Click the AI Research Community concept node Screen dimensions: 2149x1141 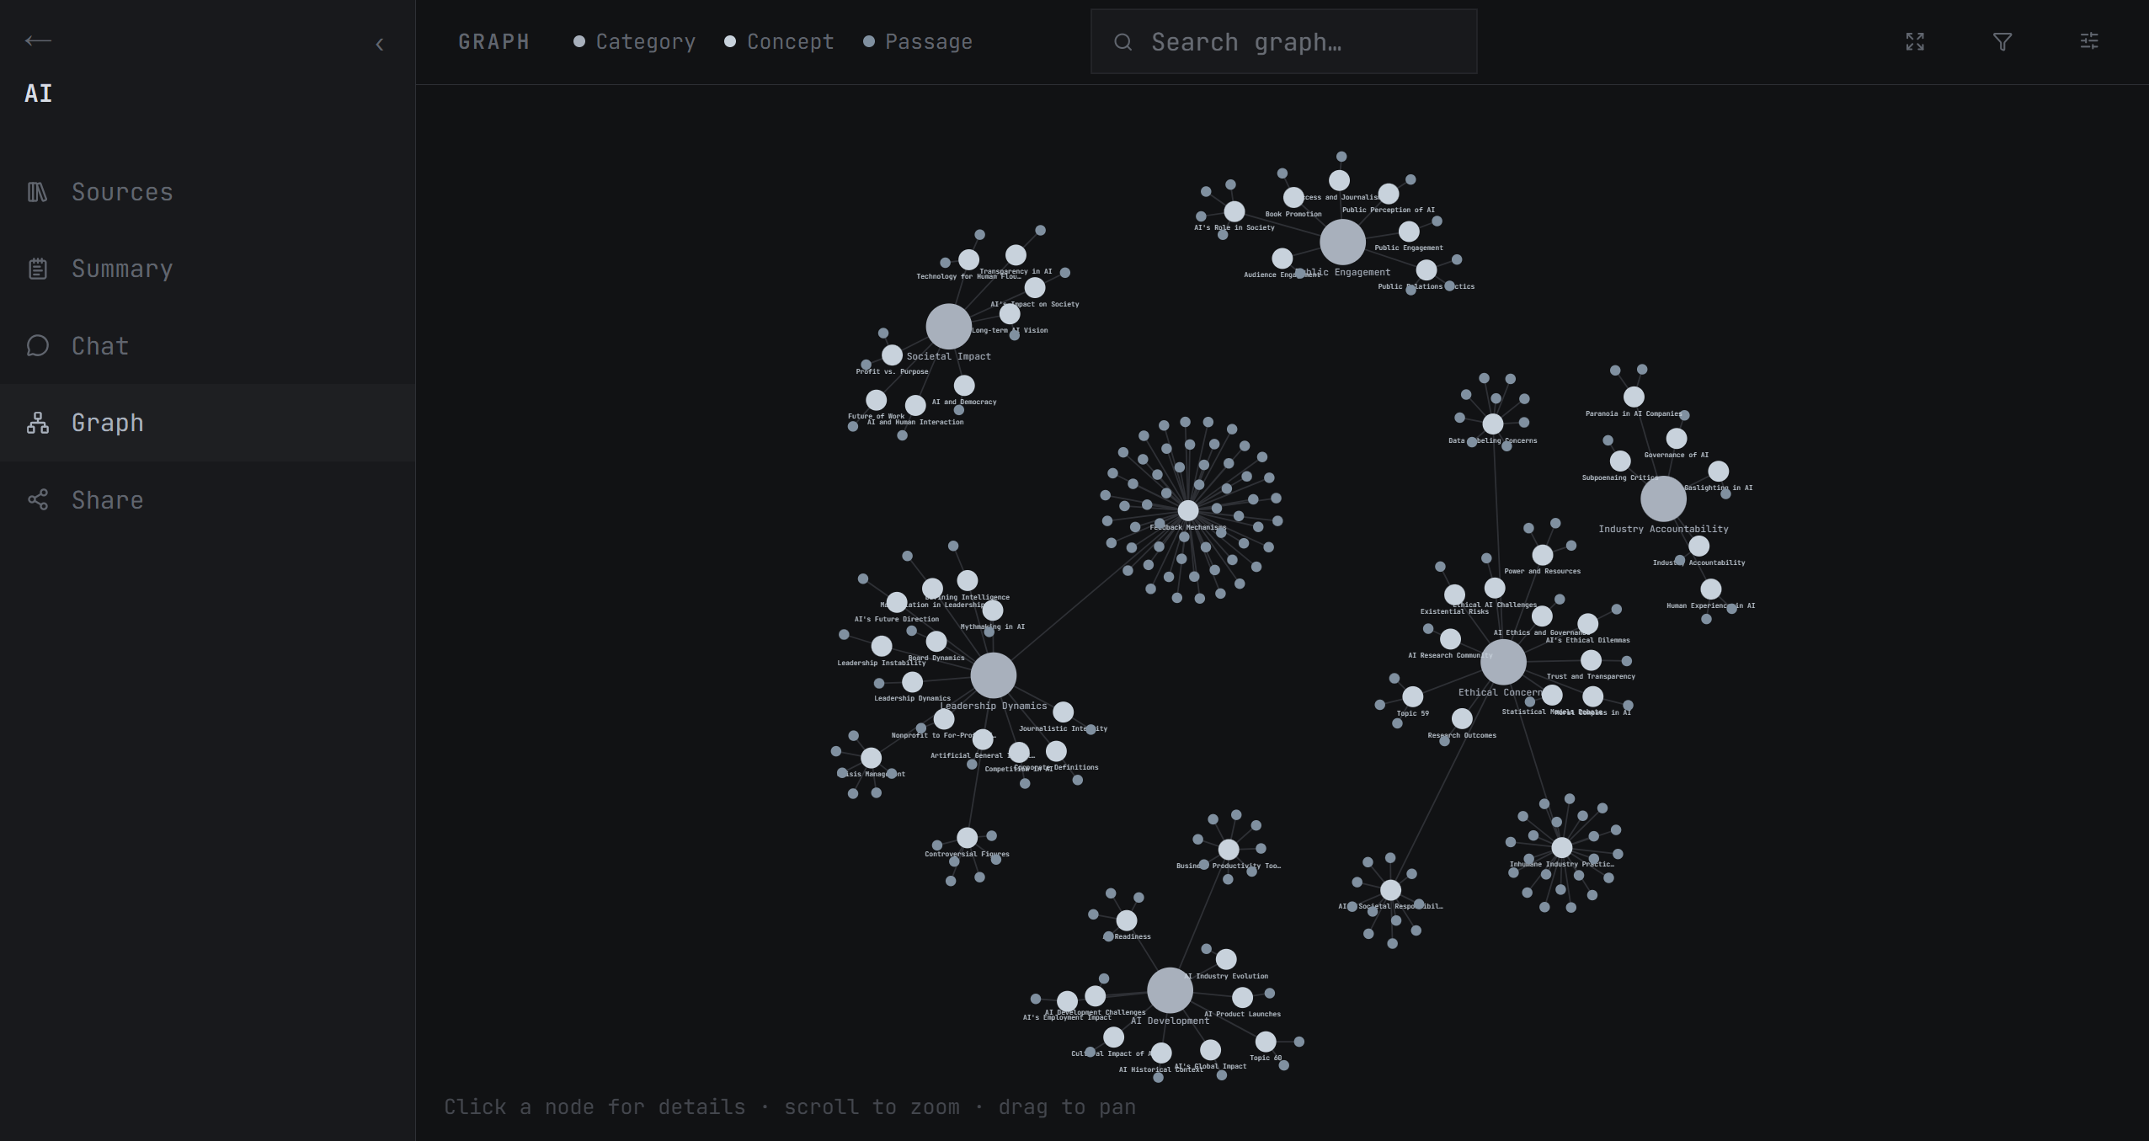pyautogui.click(x=1451, y=638)
